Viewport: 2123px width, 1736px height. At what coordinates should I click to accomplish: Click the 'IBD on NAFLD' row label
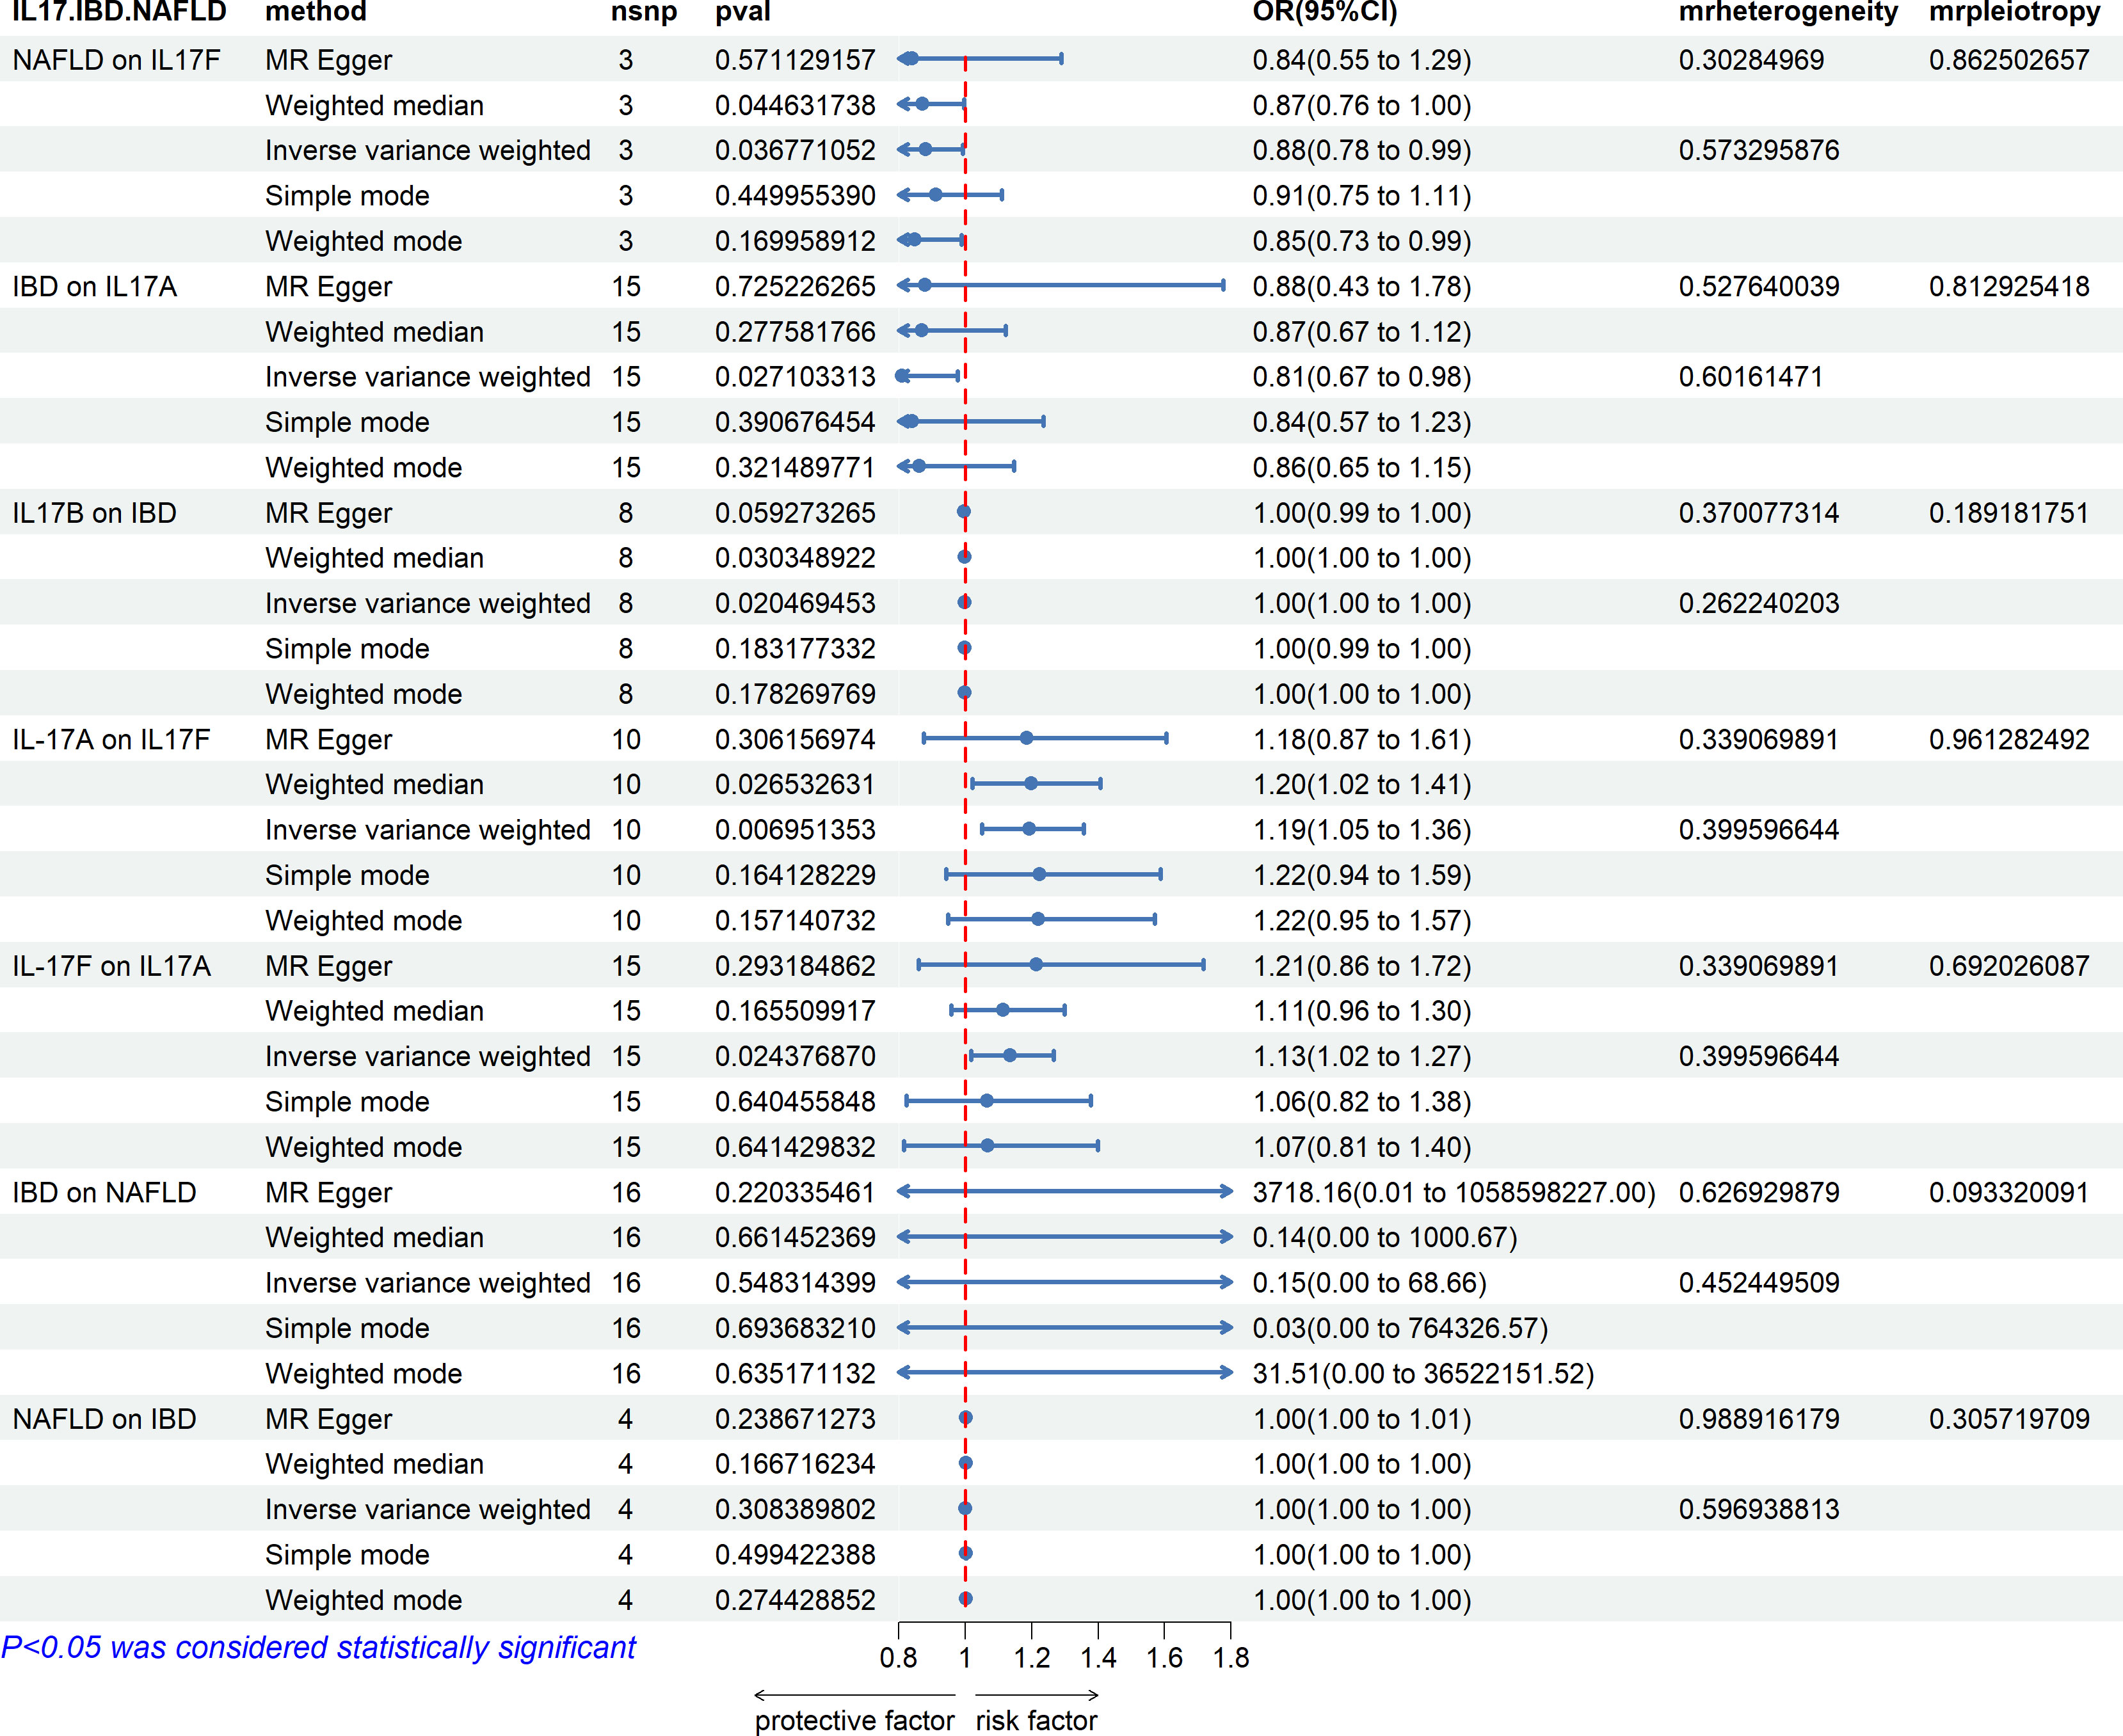(104, 1193)
